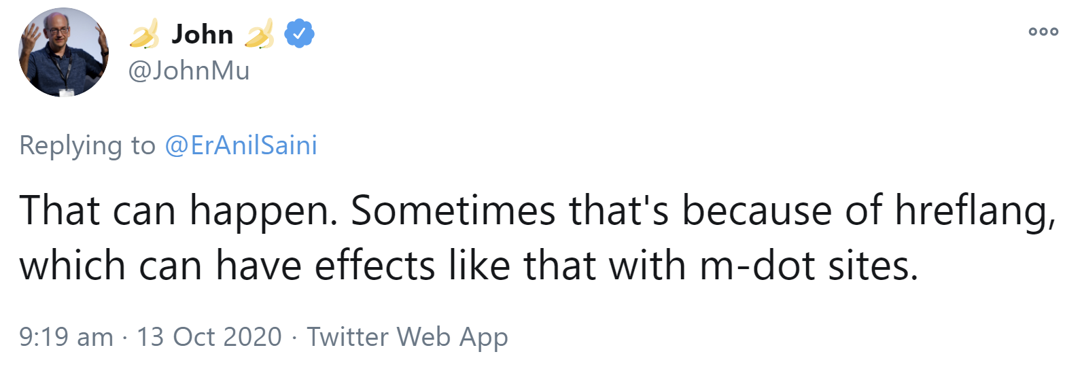Click John's profile avatar photo
1080x369 pixels.
tap(63, 53)
